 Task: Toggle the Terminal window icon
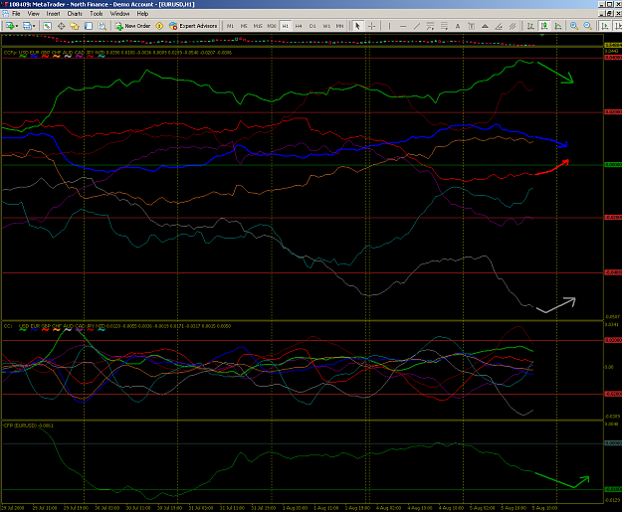89,26
